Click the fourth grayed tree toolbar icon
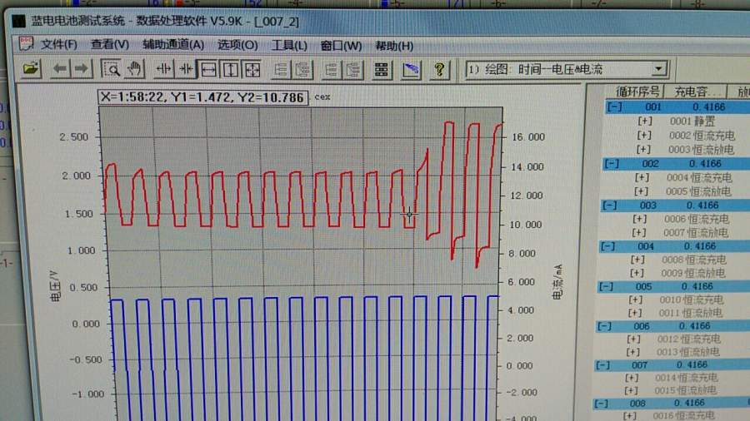750x421 pixels. click(353, 70)
